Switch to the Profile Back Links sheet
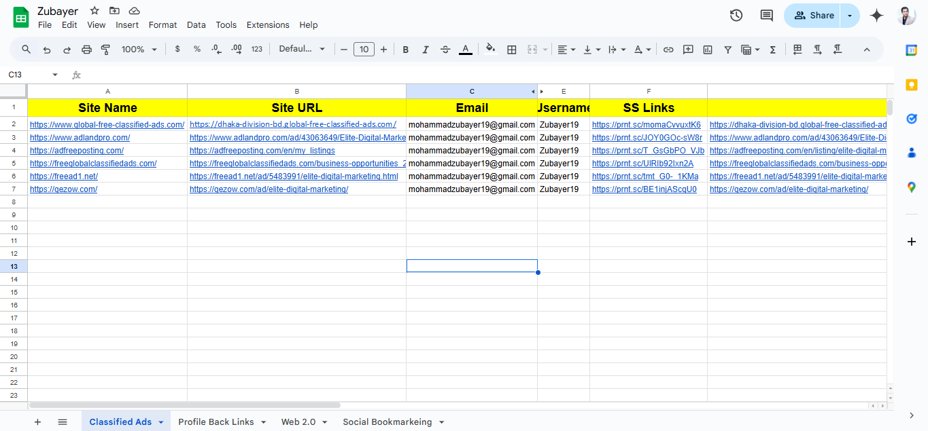928x431 pixels. point(216,422)
